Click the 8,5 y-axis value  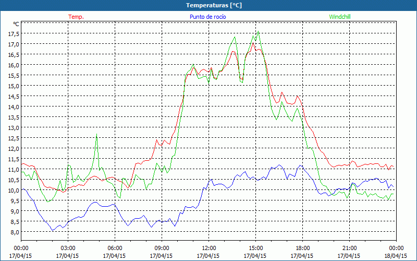(15, 221)
